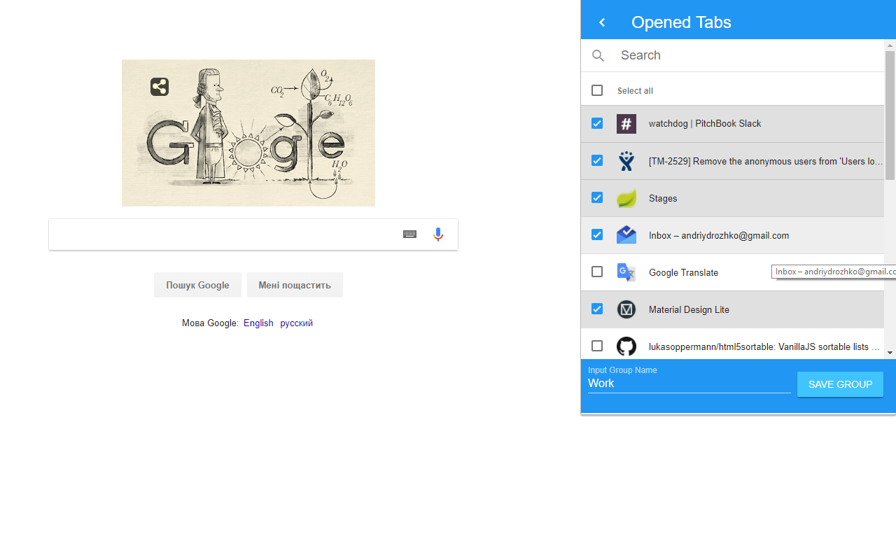Enable the Google Translate checkbox

596,272
